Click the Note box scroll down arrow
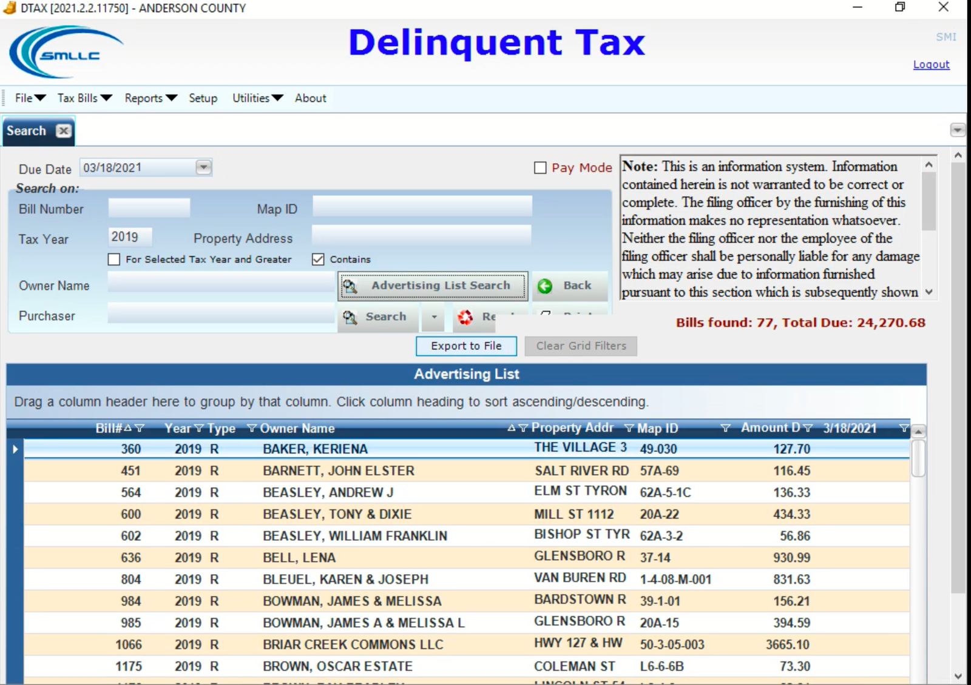Viewport: 971px width, 685px height. [929, 292]
